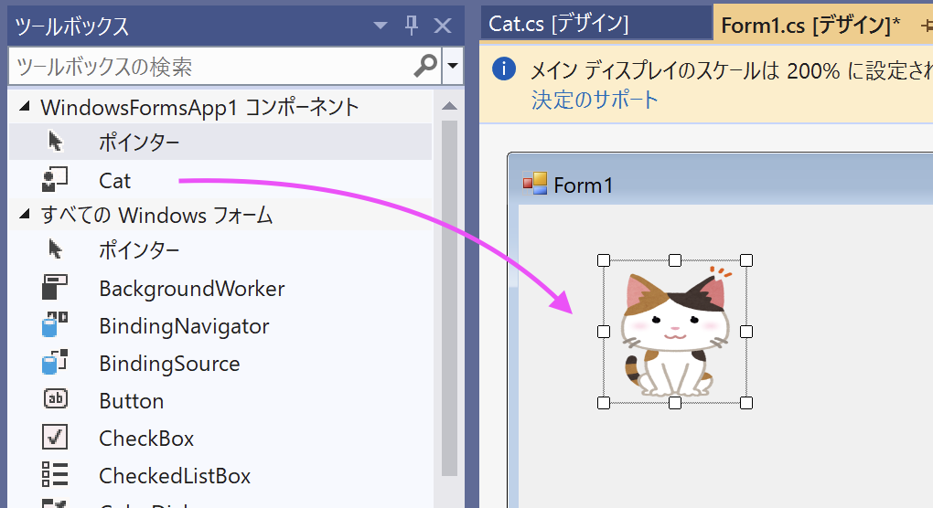
Task: Click the Form1 title text
Action: click(584, 185)
